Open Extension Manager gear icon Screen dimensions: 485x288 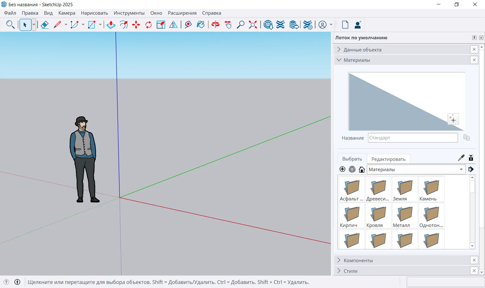pos(308,25)
